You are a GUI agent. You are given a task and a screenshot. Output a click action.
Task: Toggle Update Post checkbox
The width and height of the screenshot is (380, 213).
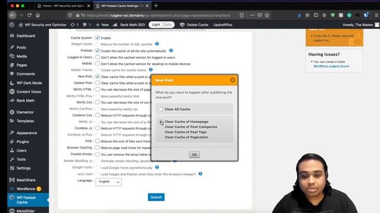coord(97,83)
